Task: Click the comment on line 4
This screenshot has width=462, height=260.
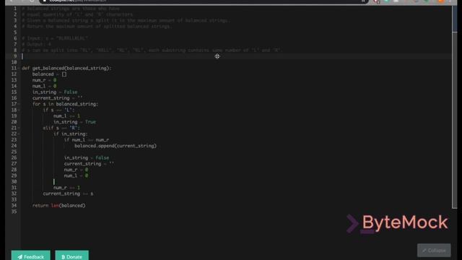Action: (x=97, y=27)
